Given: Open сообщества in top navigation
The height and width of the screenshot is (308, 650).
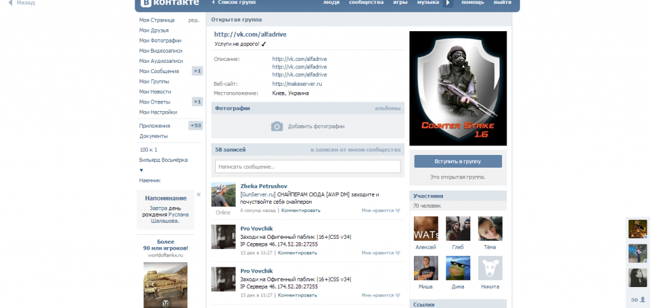Looking at the screenshot, I should [x=366, y=3].
